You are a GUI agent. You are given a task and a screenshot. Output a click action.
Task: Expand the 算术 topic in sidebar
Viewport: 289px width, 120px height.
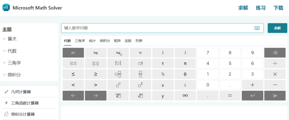tap(10, 39)
